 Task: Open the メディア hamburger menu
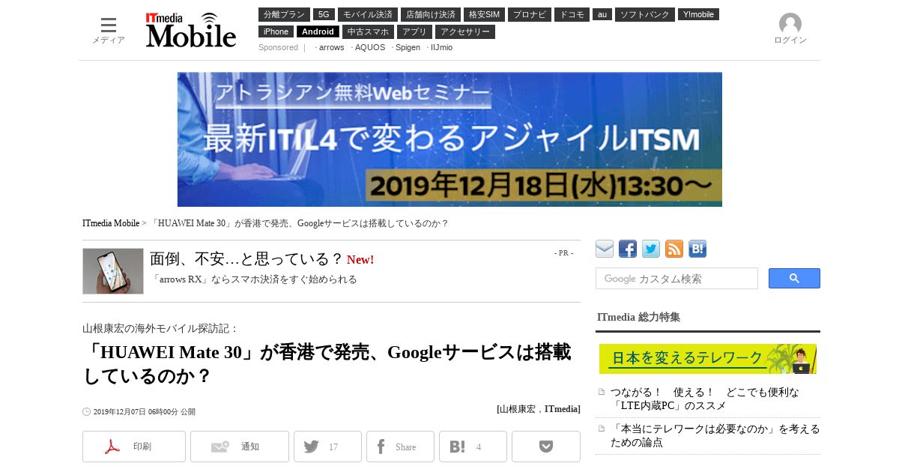coord(109,31)
